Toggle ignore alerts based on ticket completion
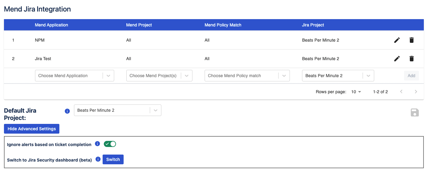The image size is (429, 174). click(110, 144)
